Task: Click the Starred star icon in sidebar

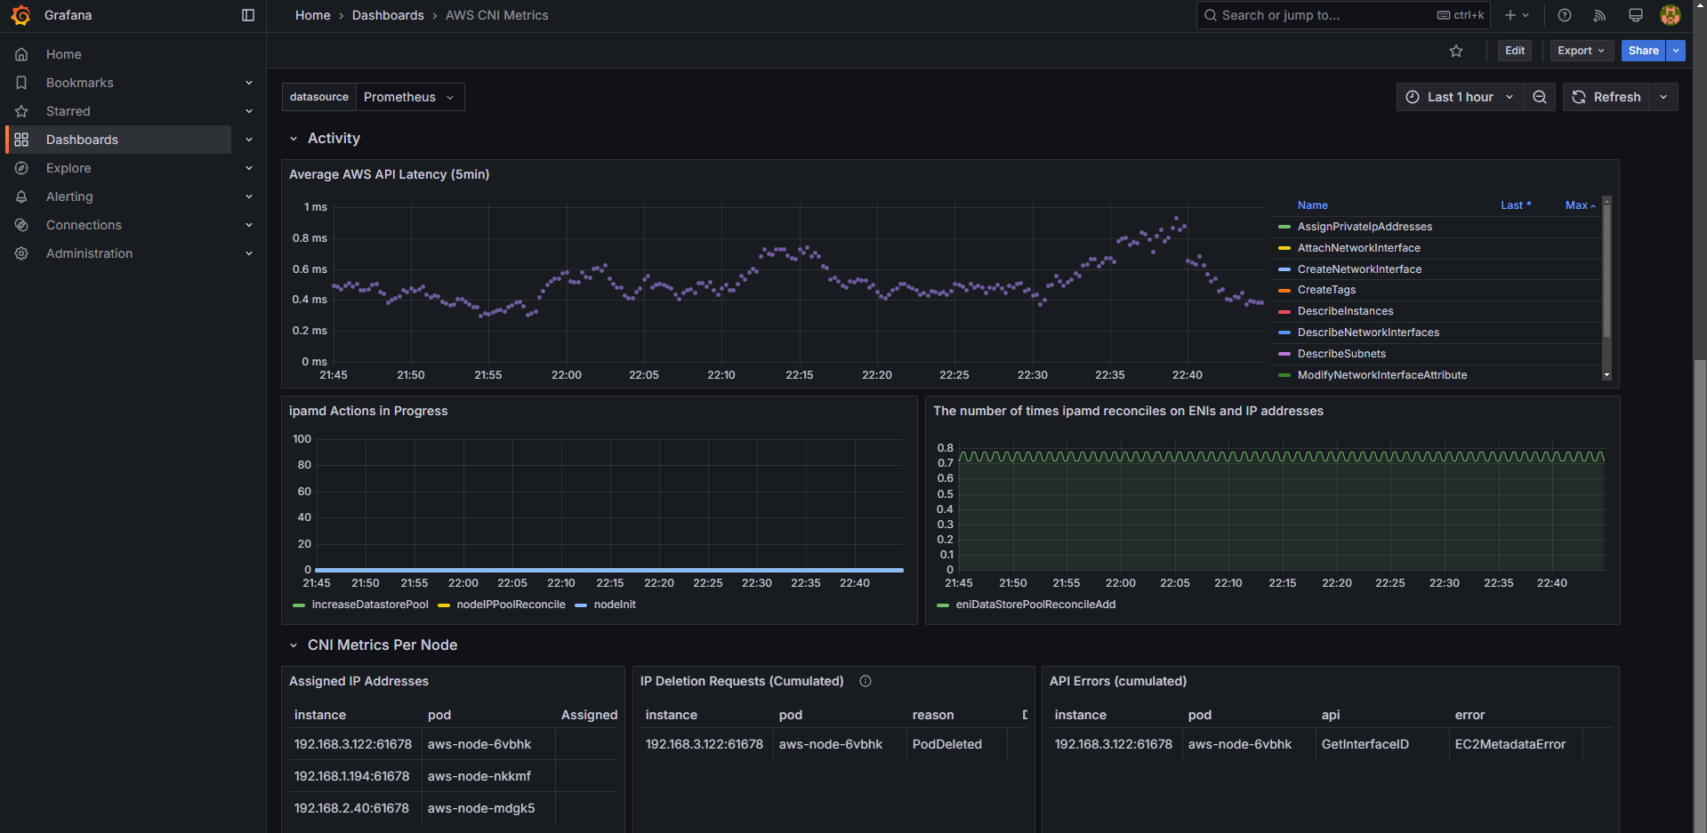Action: (x=21, y=111)
